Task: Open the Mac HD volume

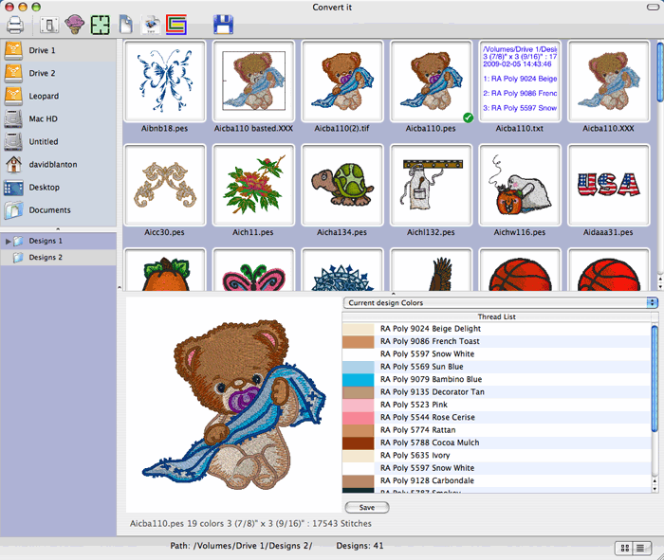Action: (x=58, y=118)
